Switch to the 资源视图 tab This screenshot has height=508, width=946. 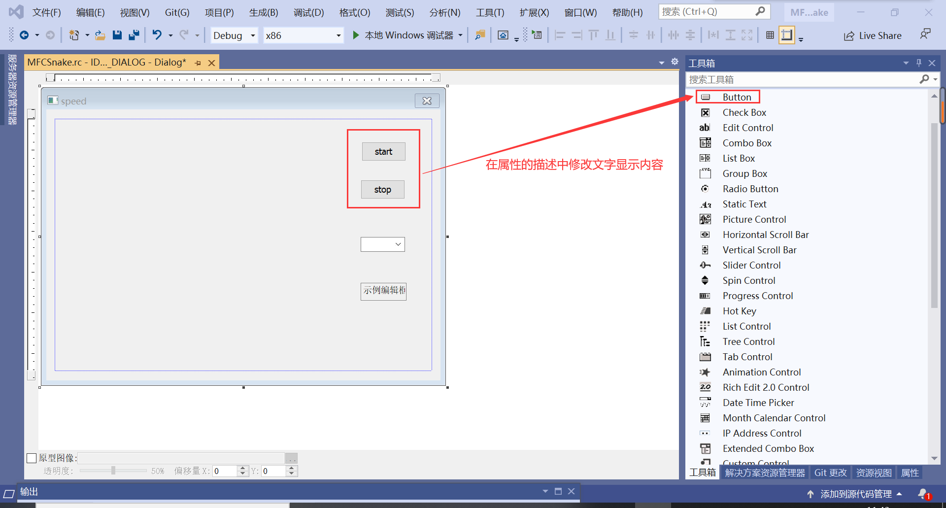[874, 473]
